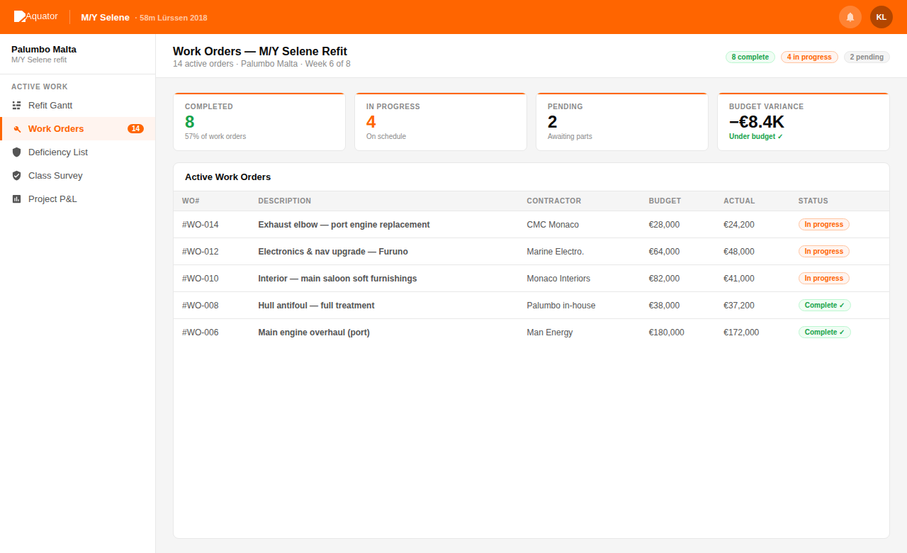Click Complete status of WO-008
907x553 pixels.
click(824, 306)
